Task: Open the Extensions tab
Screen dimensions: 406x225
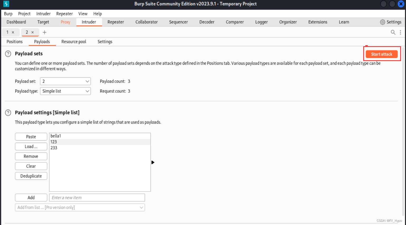Action: pos(318,22)
